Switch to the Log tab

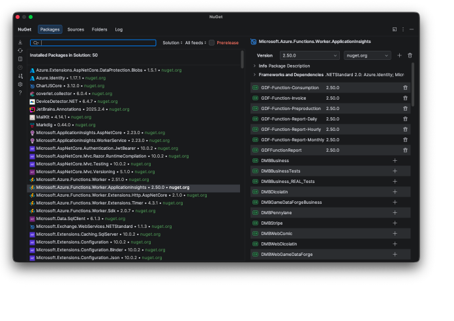(119, 29)
